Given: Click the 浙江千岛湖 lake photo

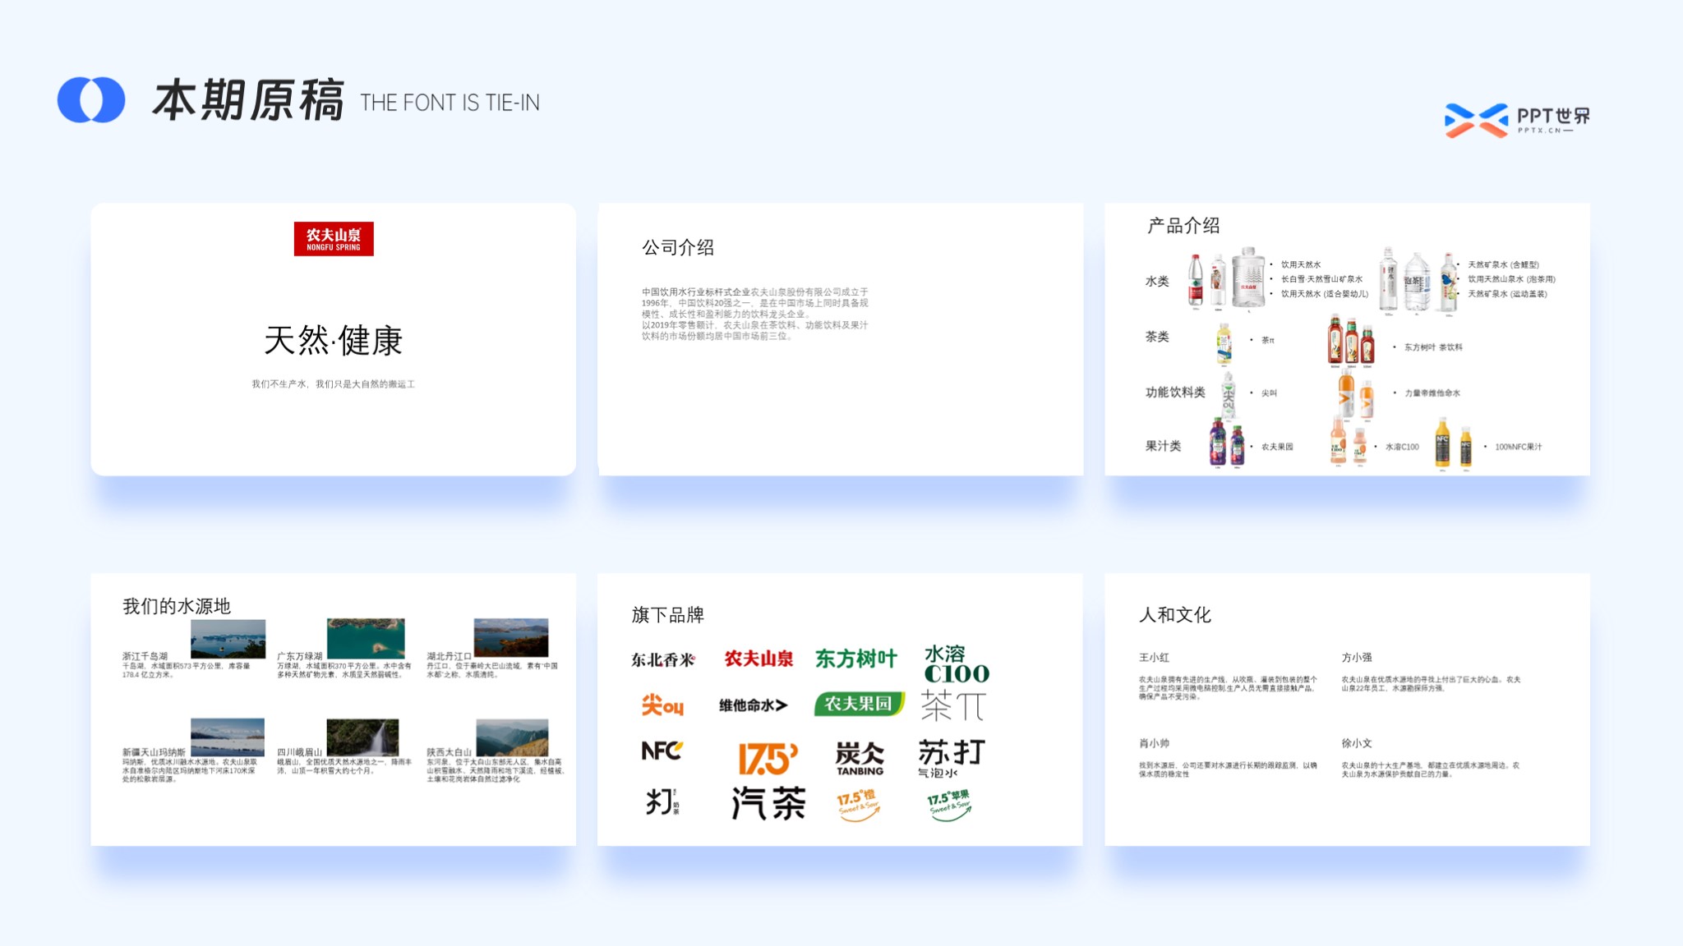Looking at the screenshot, I should [x=228, y=639].
